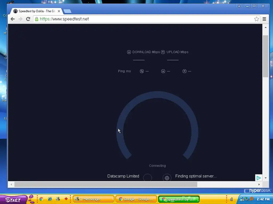The width and height of the screenshot is (273, 204).
Task: Click the DOWNLOAD Mbps label
Action: [x=146, y=52]
